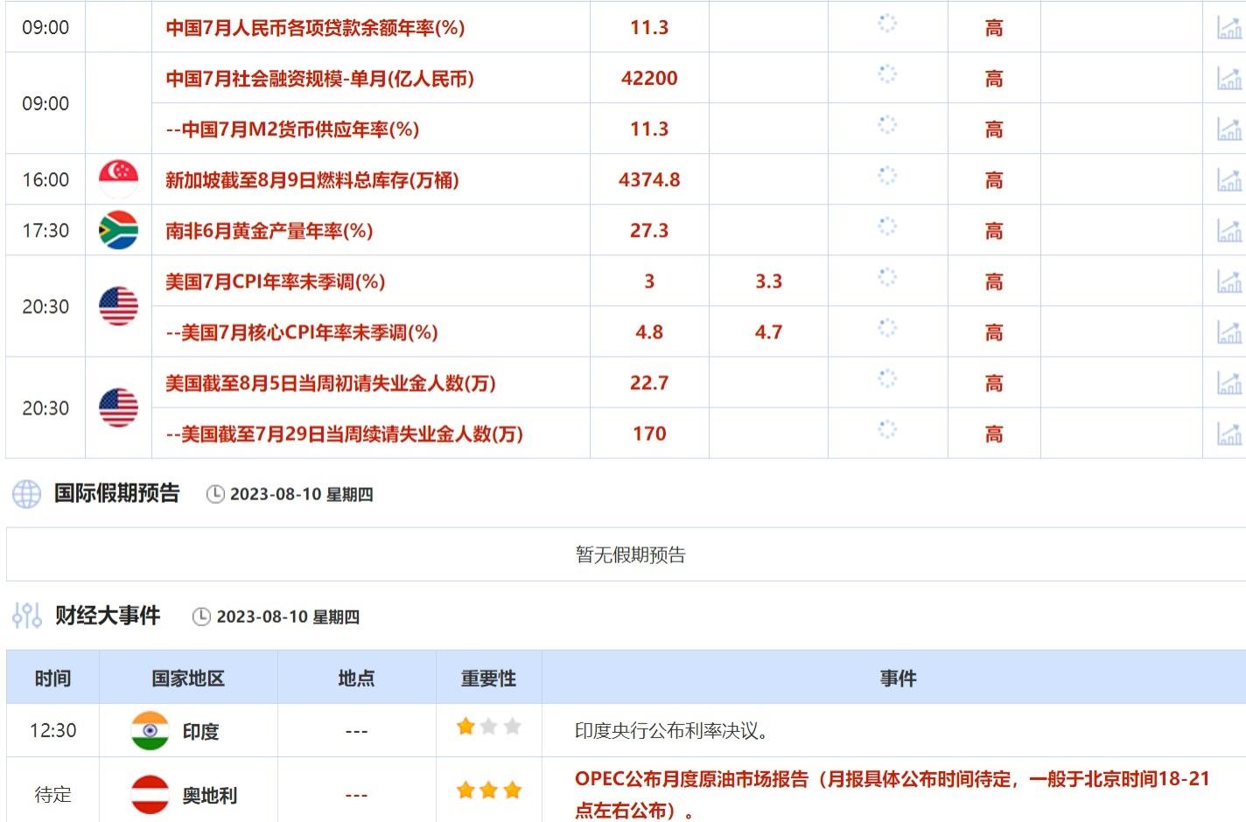The width and height of the screenshot is (1246, 822).
Task: Click the India flag icon
Action: (150, 730)
